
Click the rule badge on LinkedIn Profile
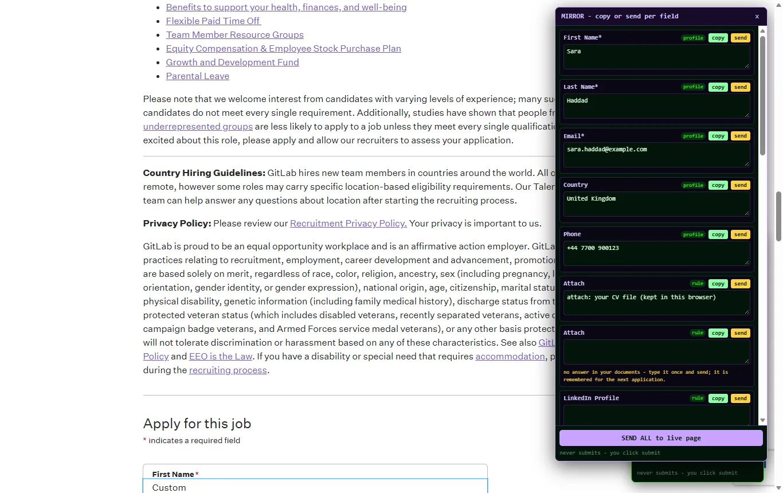pyautogui.click(x=697, y=398)
